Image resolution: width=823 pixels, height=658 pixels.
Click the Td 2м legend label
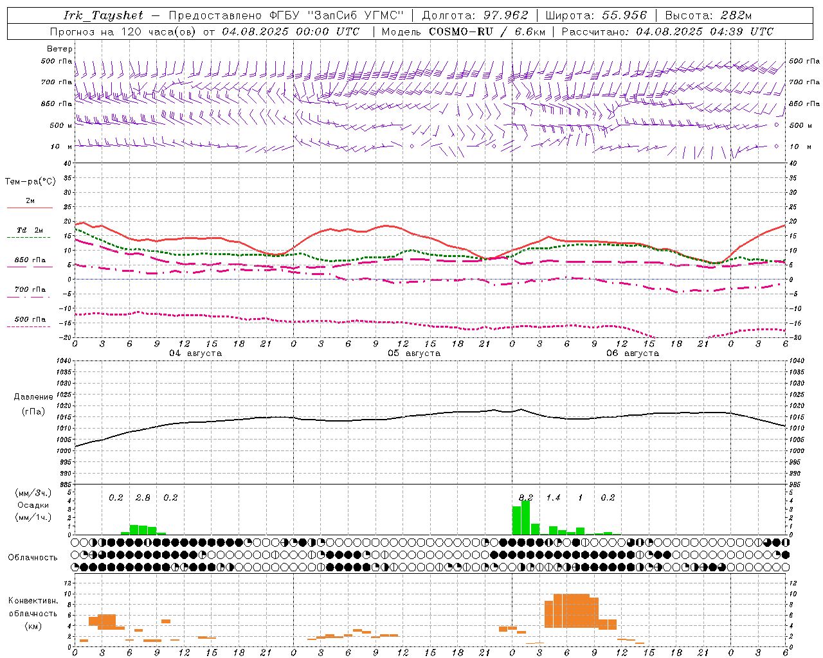pyautogui.click(x=30, y=230)
